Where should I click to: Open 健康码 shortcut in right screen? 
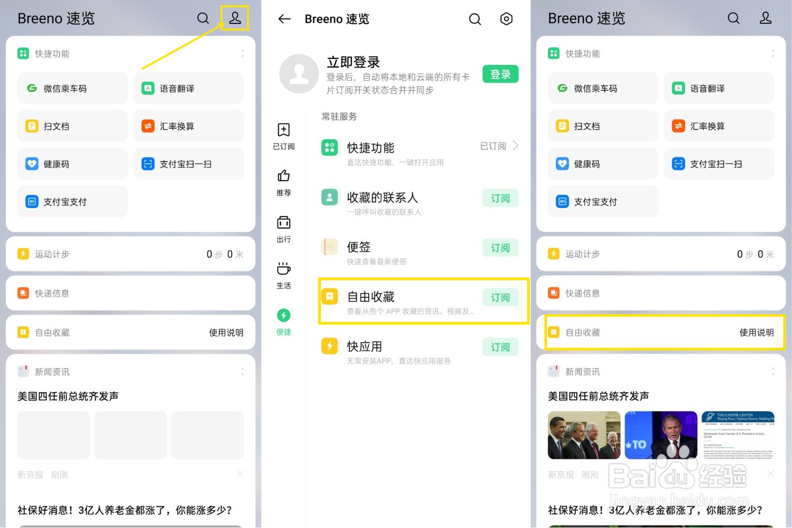tap(603, 163)
